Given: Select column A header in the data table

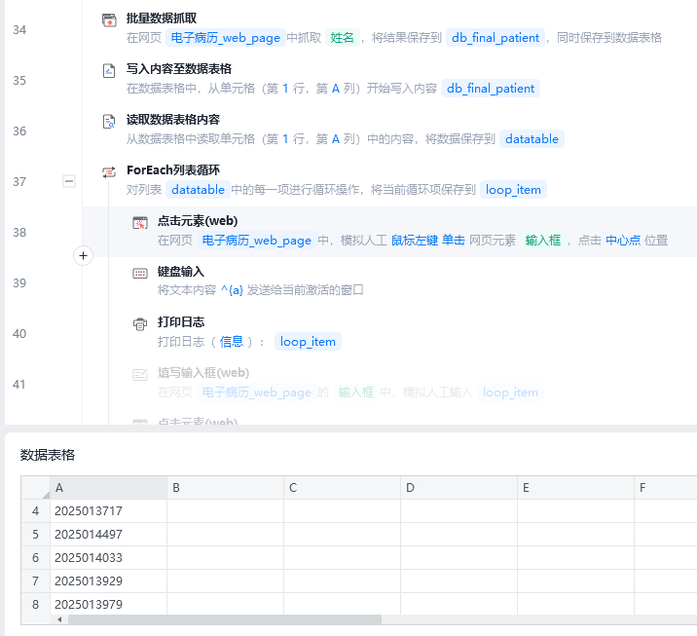Looking at the screenshot, I should 107,487.
